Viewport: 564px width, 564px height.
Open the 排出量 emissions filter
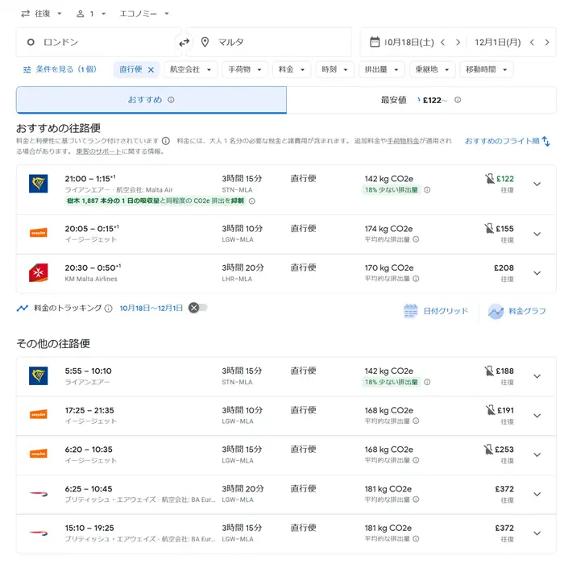[x=382, y=70]
